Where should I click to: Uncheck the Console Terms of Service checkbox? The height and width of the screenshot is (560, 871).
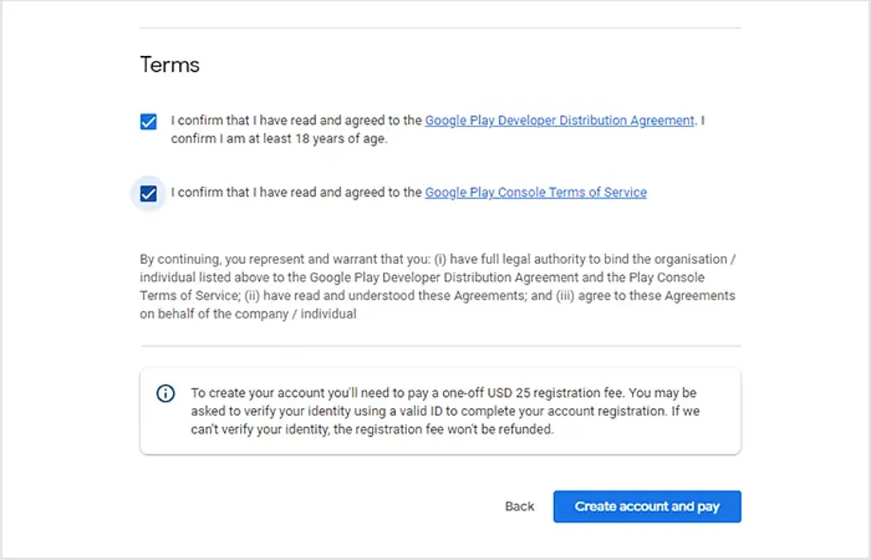(x=148, y=194)
